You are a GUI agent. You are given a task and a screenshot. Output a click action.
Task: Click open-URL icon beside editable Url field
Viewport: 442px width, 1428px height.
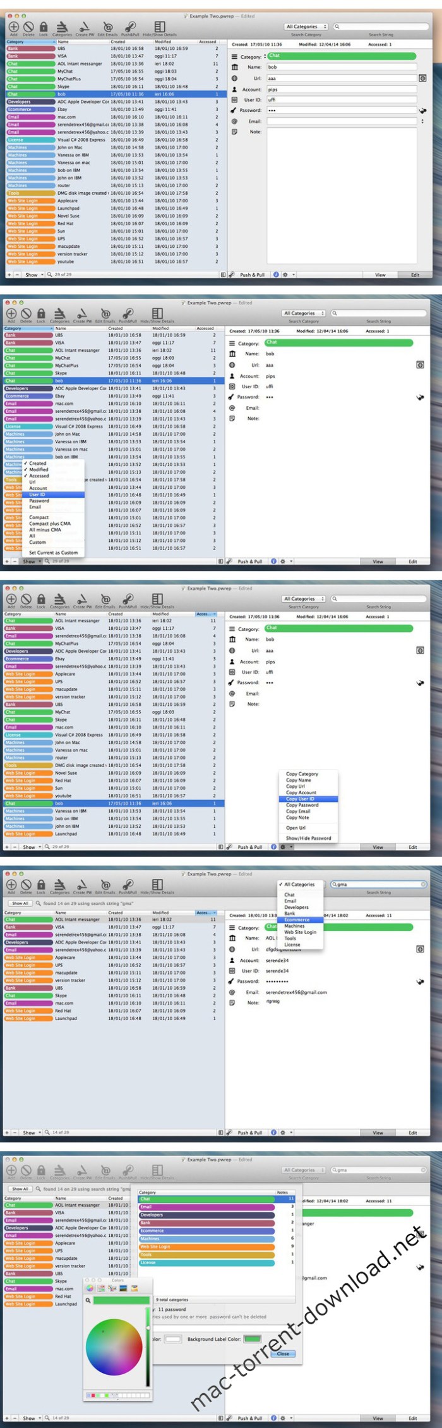(422, 78)
